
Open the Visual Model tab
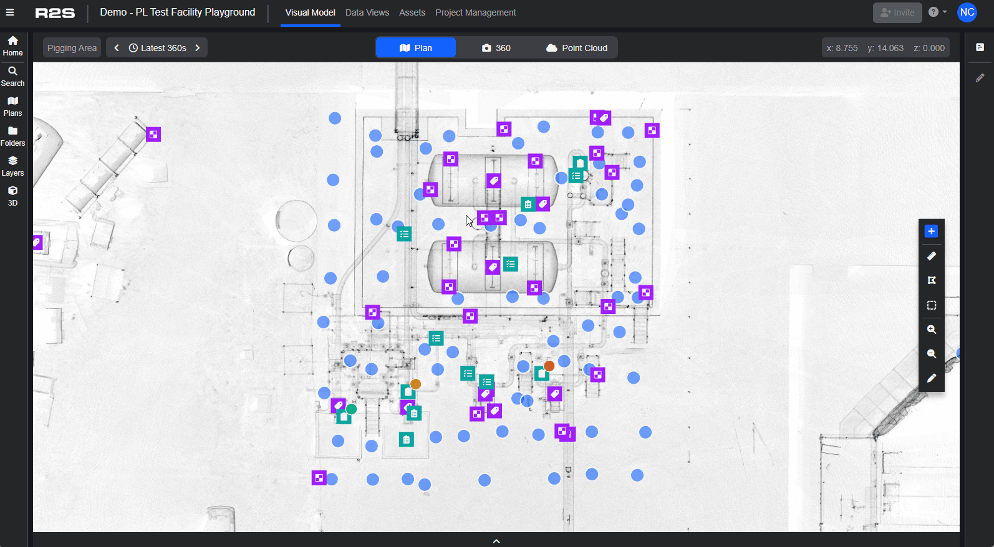click(x=310, y=12)
